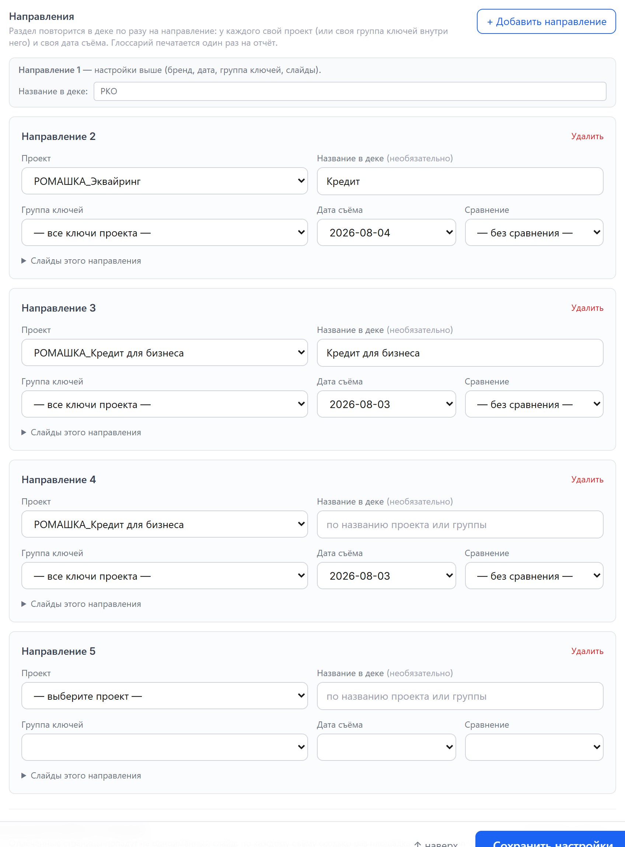Edit the РКО deck name field
This screenshot has width=625, height=847.
click(350, 91)
